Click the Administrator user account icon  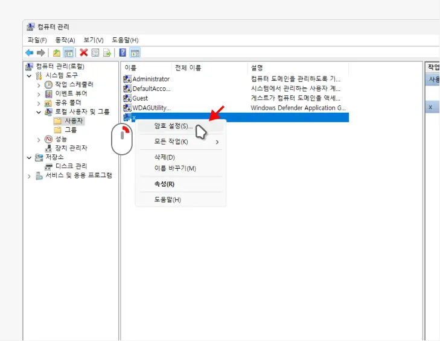(127, 79)
